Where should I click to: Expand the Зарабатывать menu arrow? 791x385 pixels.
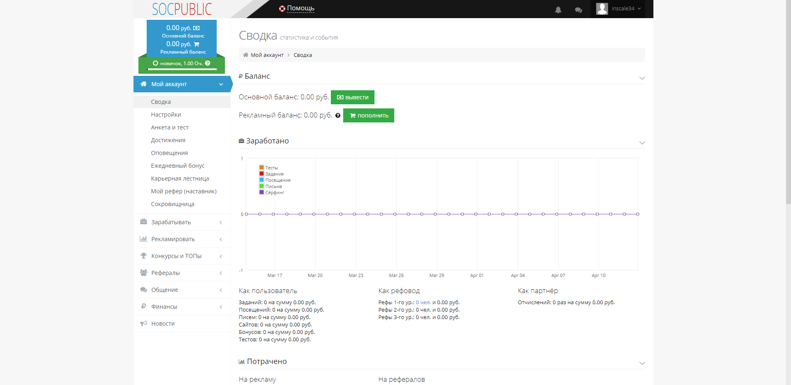(x=221, y=222)
